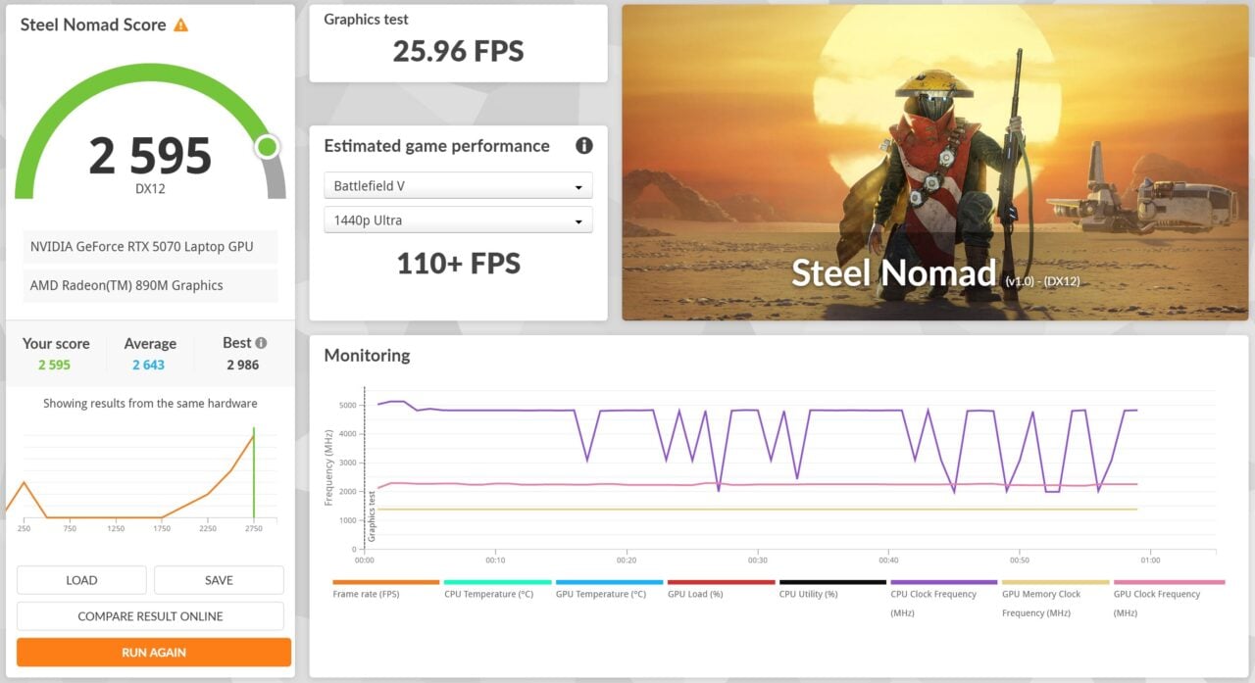Click the green marker line in score distribution chart
This screenshot has width=1255, height=683.
[x=254, y=472]
